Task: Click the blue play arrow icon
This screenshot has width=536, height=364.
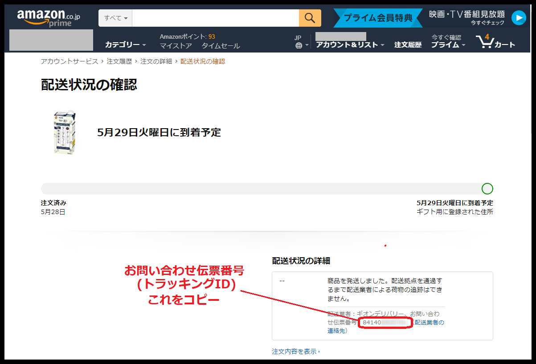Action: tap(519, 18)
